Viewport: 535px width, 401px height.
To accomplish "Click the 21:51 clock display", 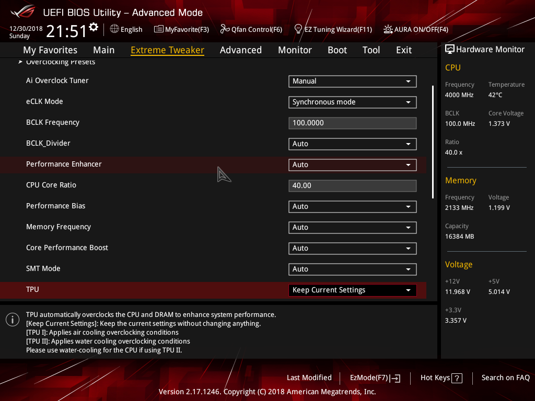I will click(x=66, y=31).
